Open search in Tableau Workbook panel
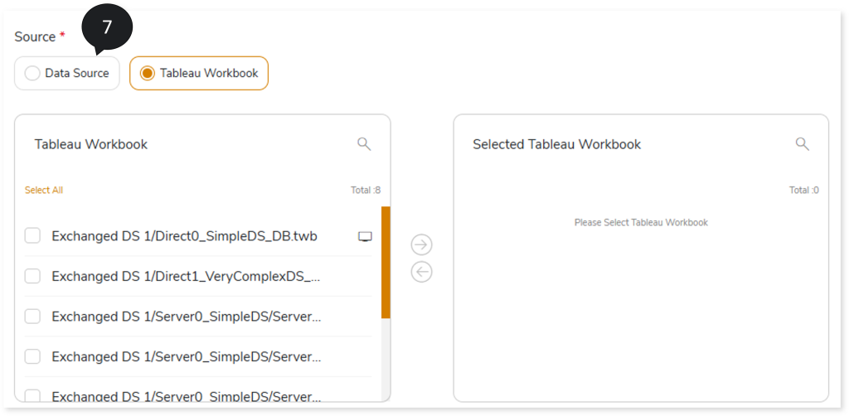Screen dimensions: 849x416 click(365, 144)
